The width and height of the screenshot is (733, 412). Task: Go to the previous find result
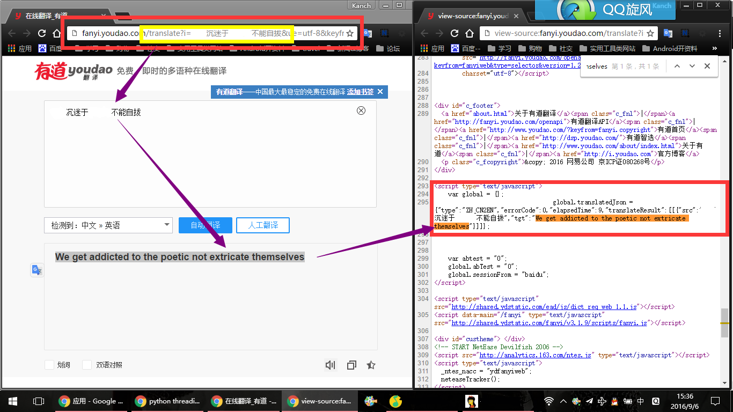pos(677,66)
